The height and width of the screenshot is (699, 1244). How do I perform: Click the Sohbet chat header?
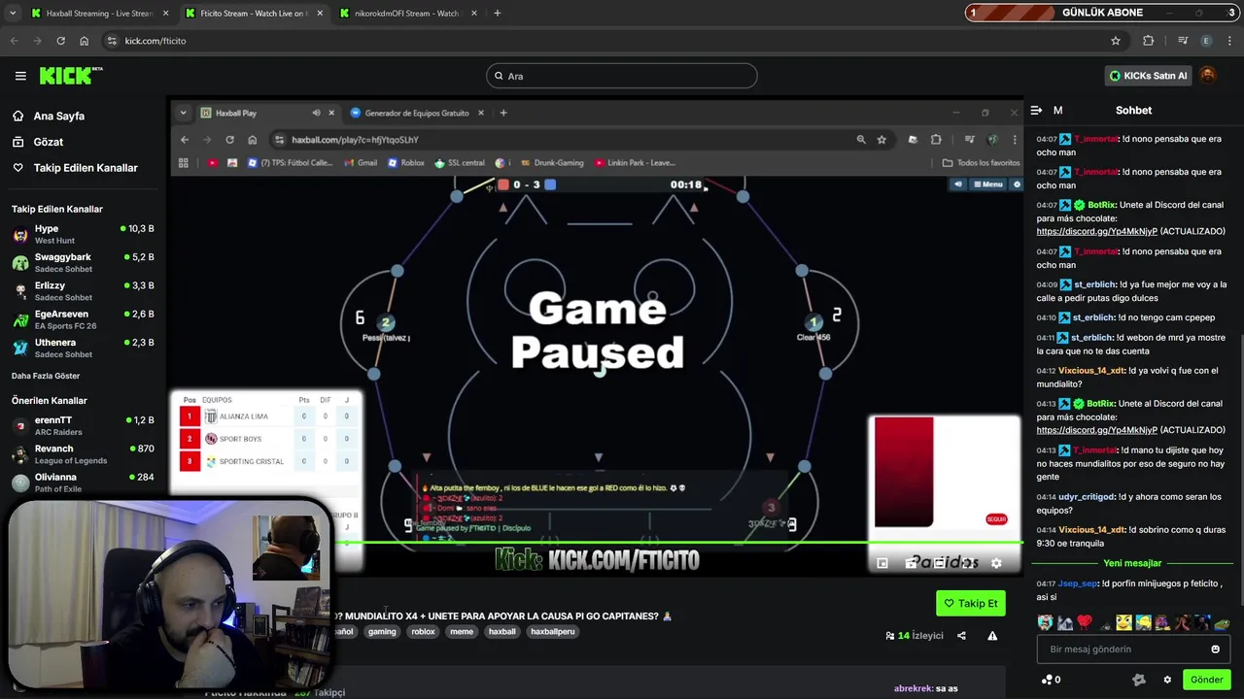coord(1133,111)
